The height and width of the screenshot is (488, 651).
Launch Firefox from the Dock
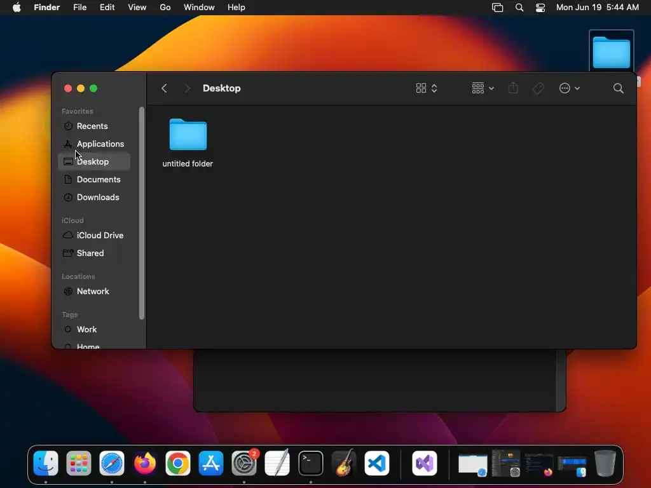click(x=145, y=463)
